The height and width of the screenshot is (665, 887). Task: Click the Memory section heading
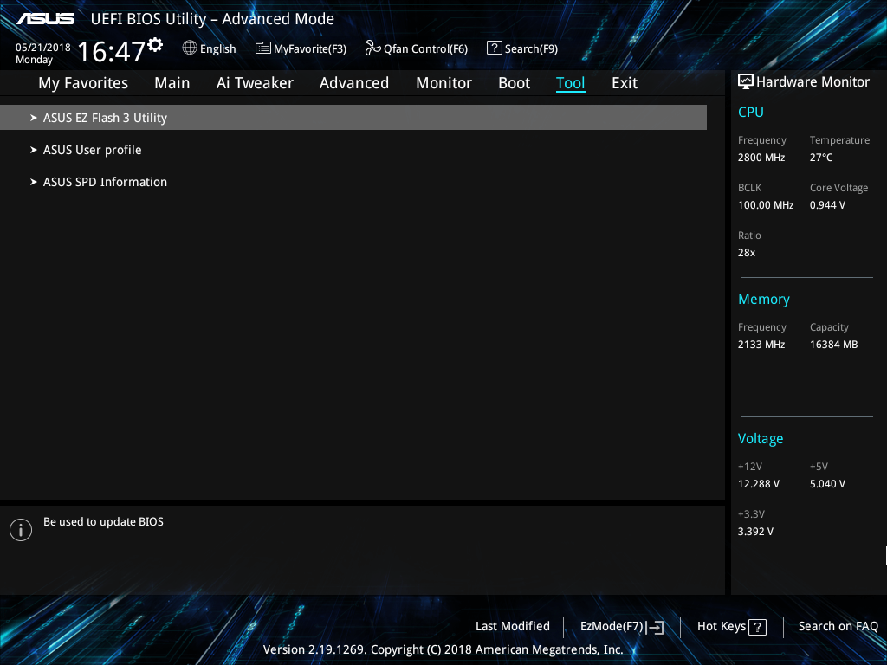coord(764,299)
